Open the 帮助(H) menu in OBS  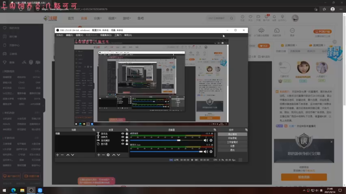(128, 35)
